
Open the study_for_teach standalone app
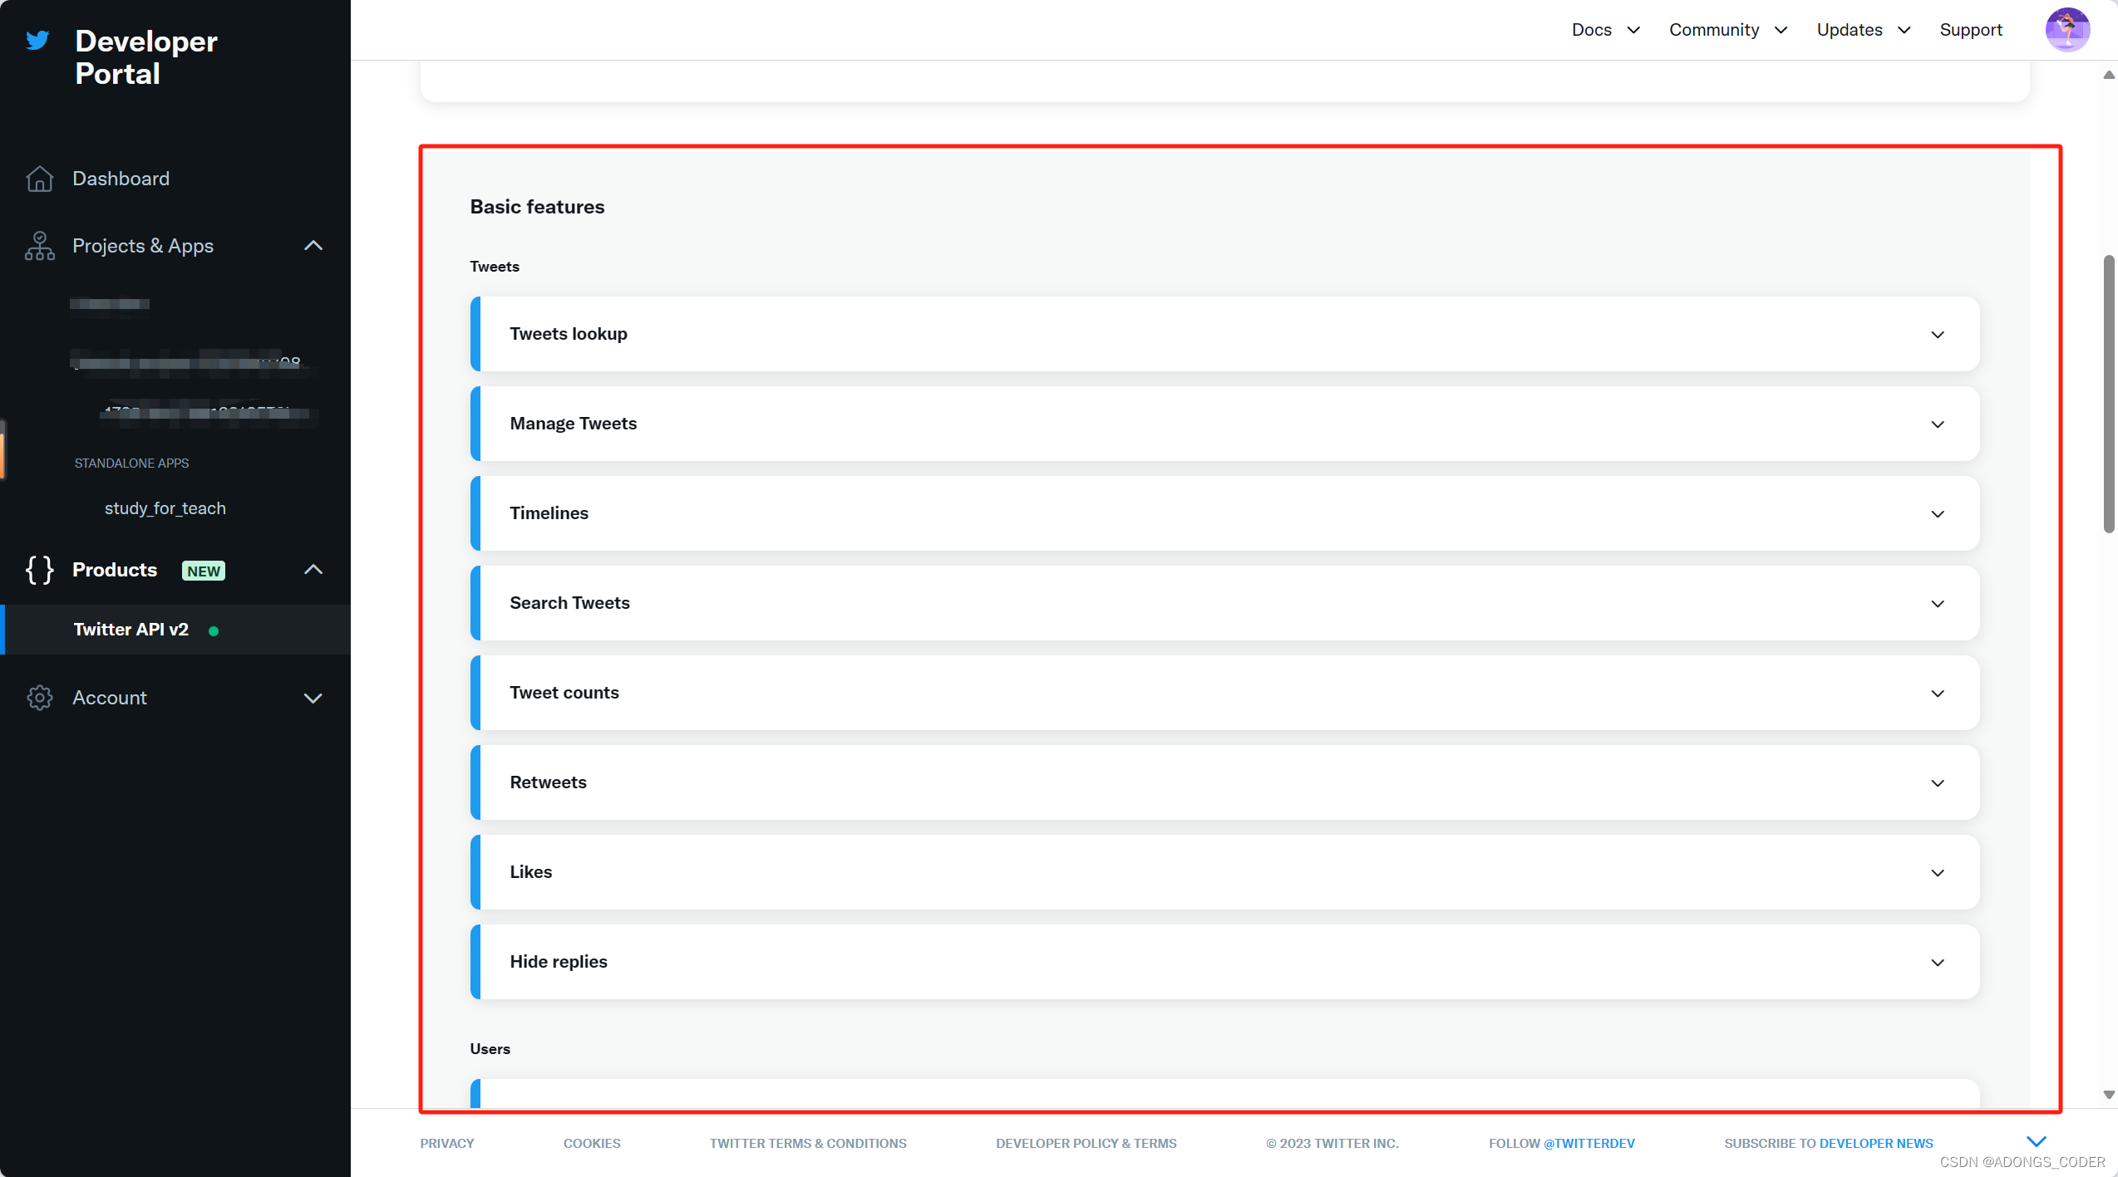165,508
